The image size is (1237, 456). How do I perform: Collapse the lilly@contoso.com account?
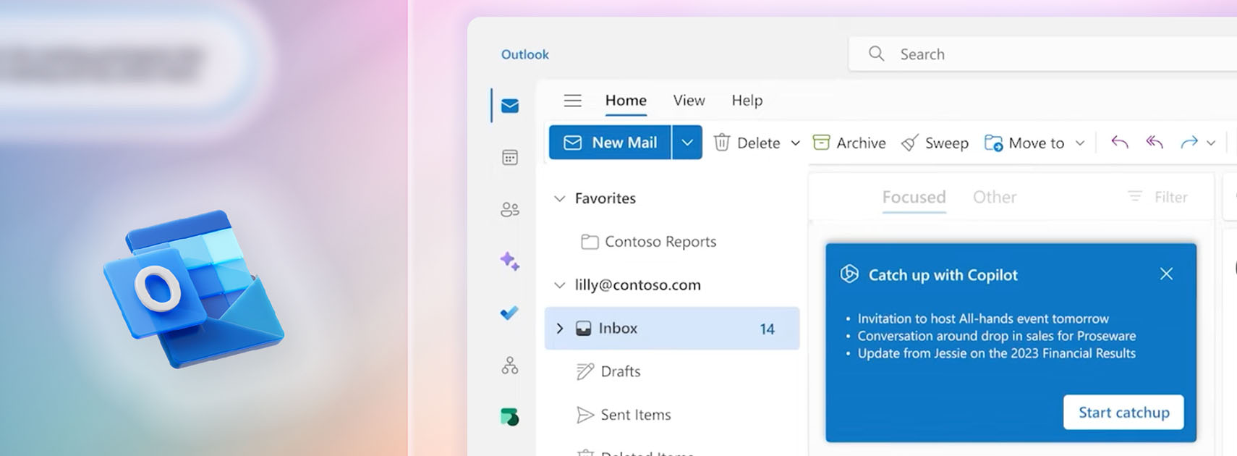pyautogui.click(x=559, y=285)
